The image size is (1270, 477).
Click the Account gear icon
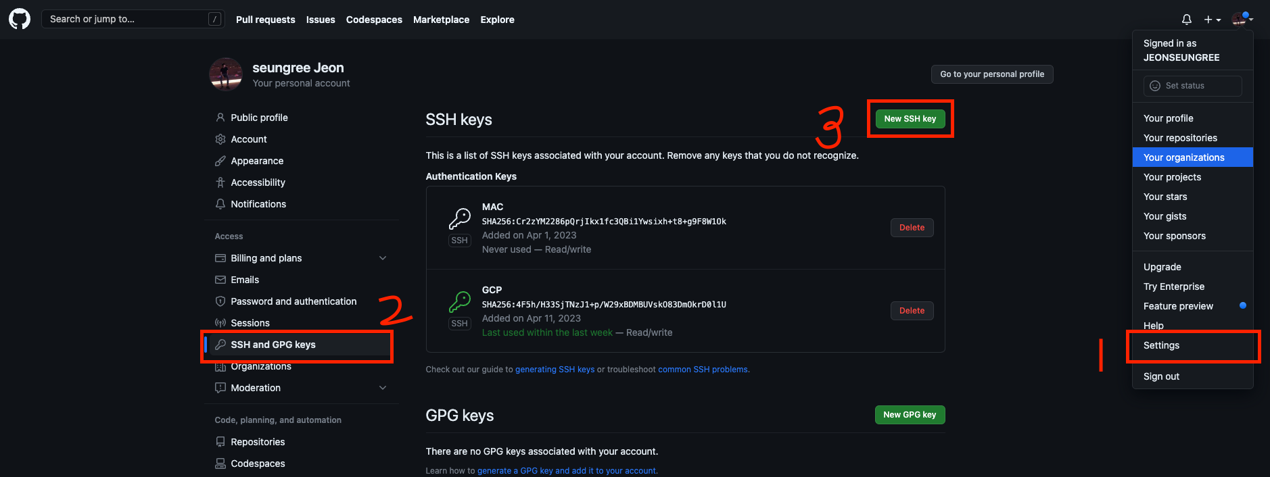(220, 139)
